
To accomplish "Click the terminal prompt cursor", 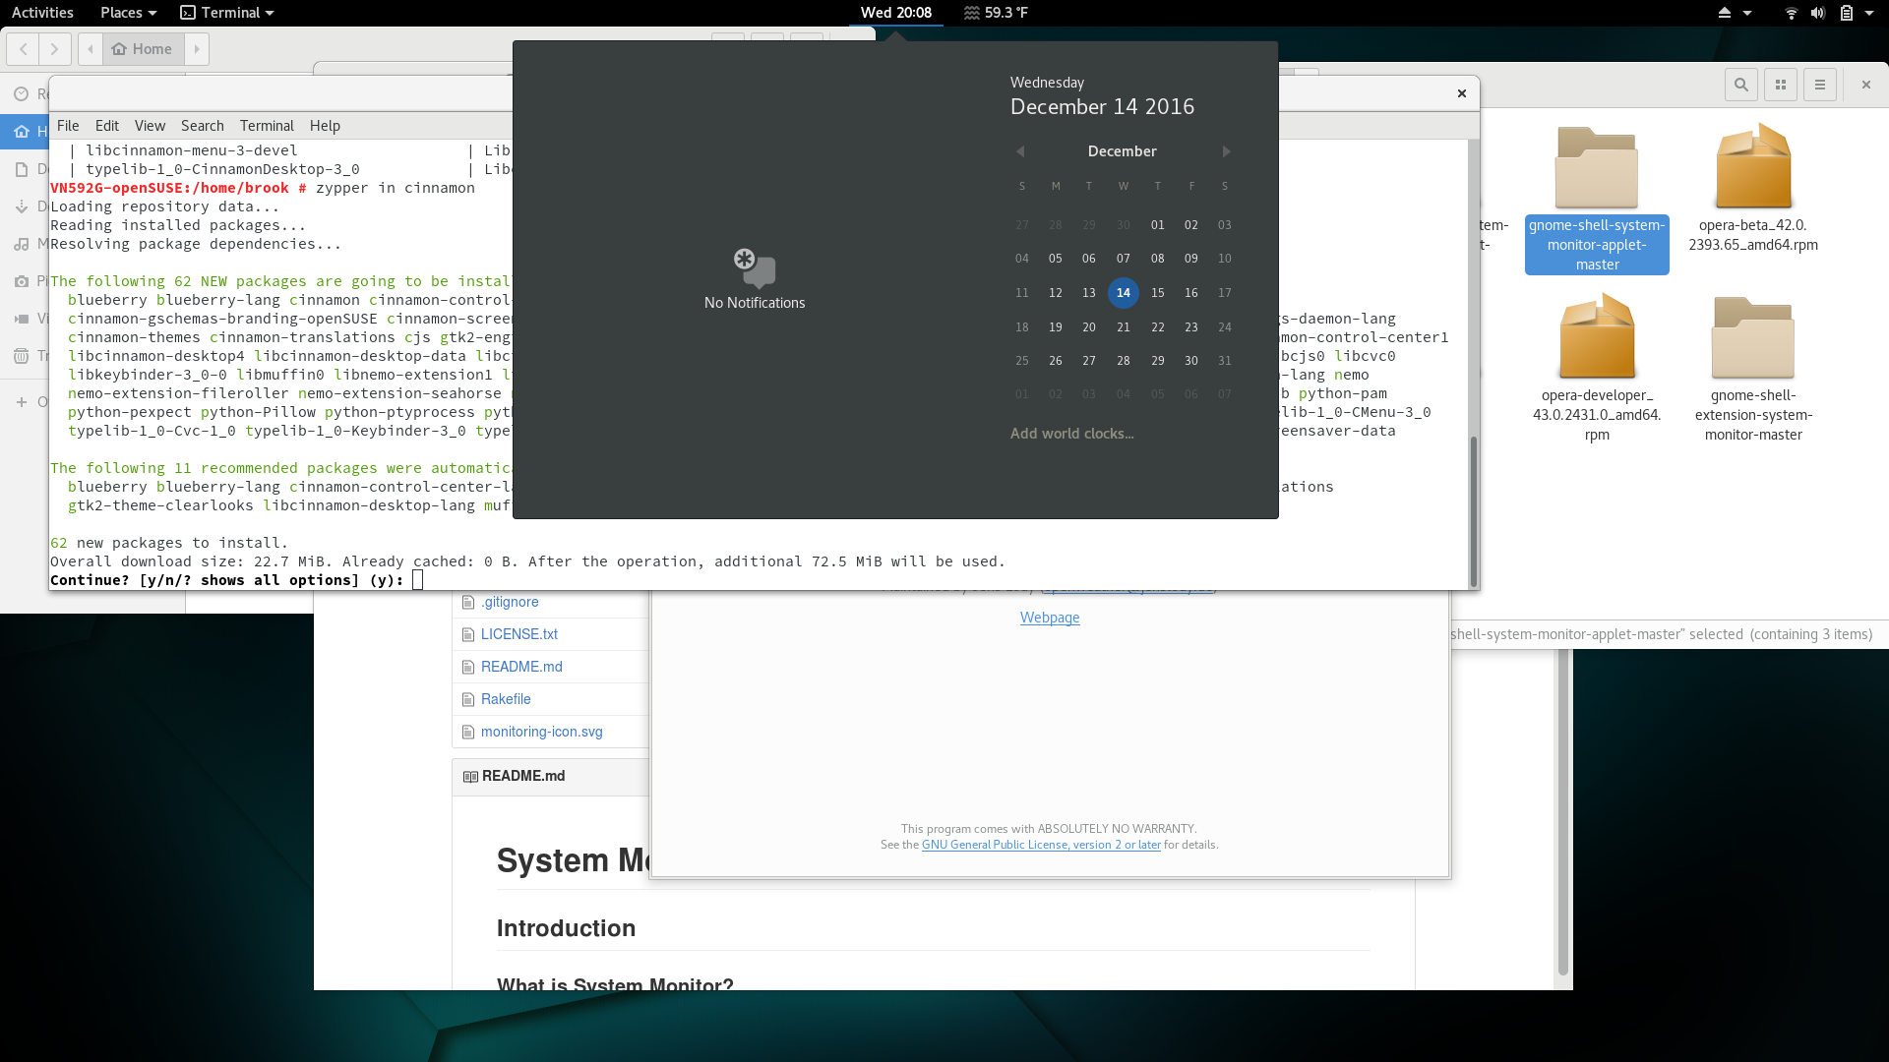I will (418, 580).
